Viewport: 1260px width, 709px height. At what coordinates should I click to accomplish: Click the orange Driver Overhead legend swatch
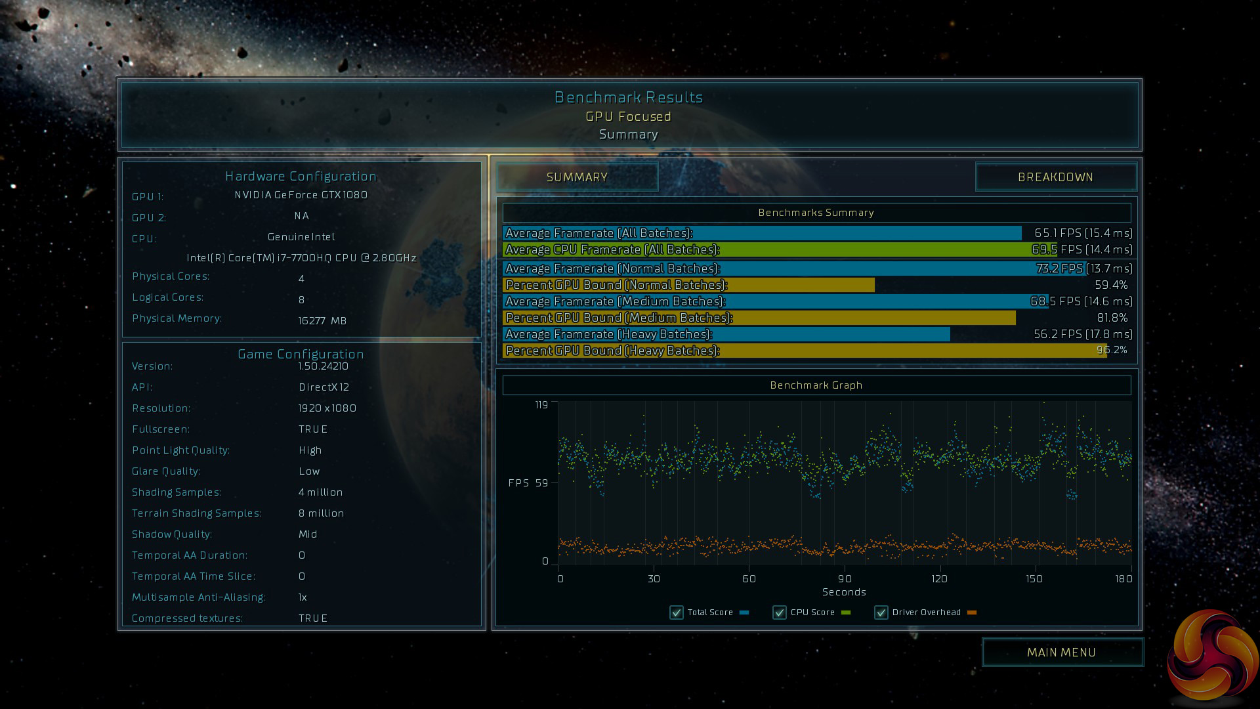pyautogui.click(x=971, y=612)
